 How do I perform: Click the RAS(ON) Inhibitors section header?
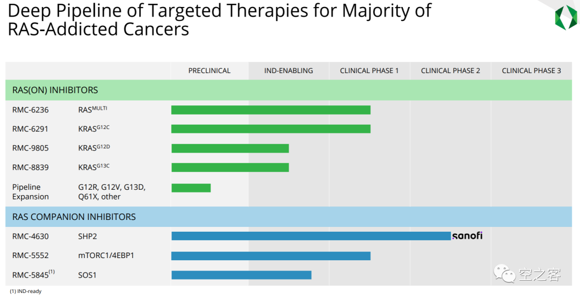[x=55, y=90]
